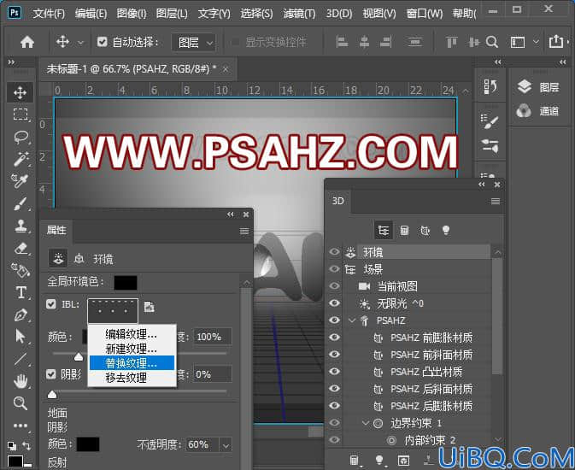Choose 替换纹理... from the texture menu
Viewport: 575px width, 470px height.
[132, 363]
